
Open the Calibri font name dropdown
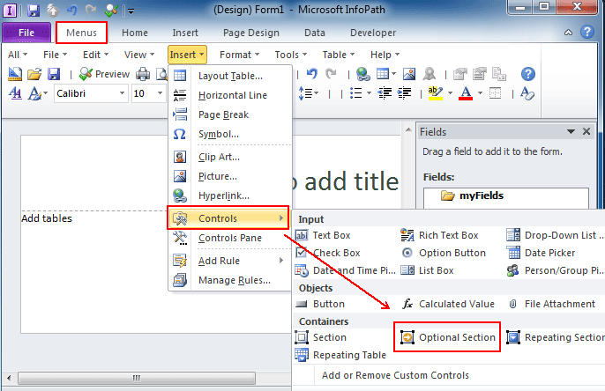[x=122, y=93]
